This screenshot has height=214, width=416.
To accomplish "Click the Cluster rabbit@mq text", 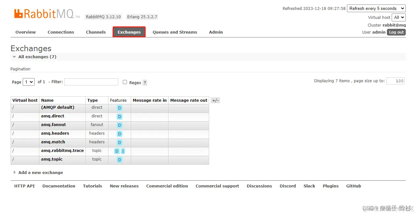I will coord(387,25).
